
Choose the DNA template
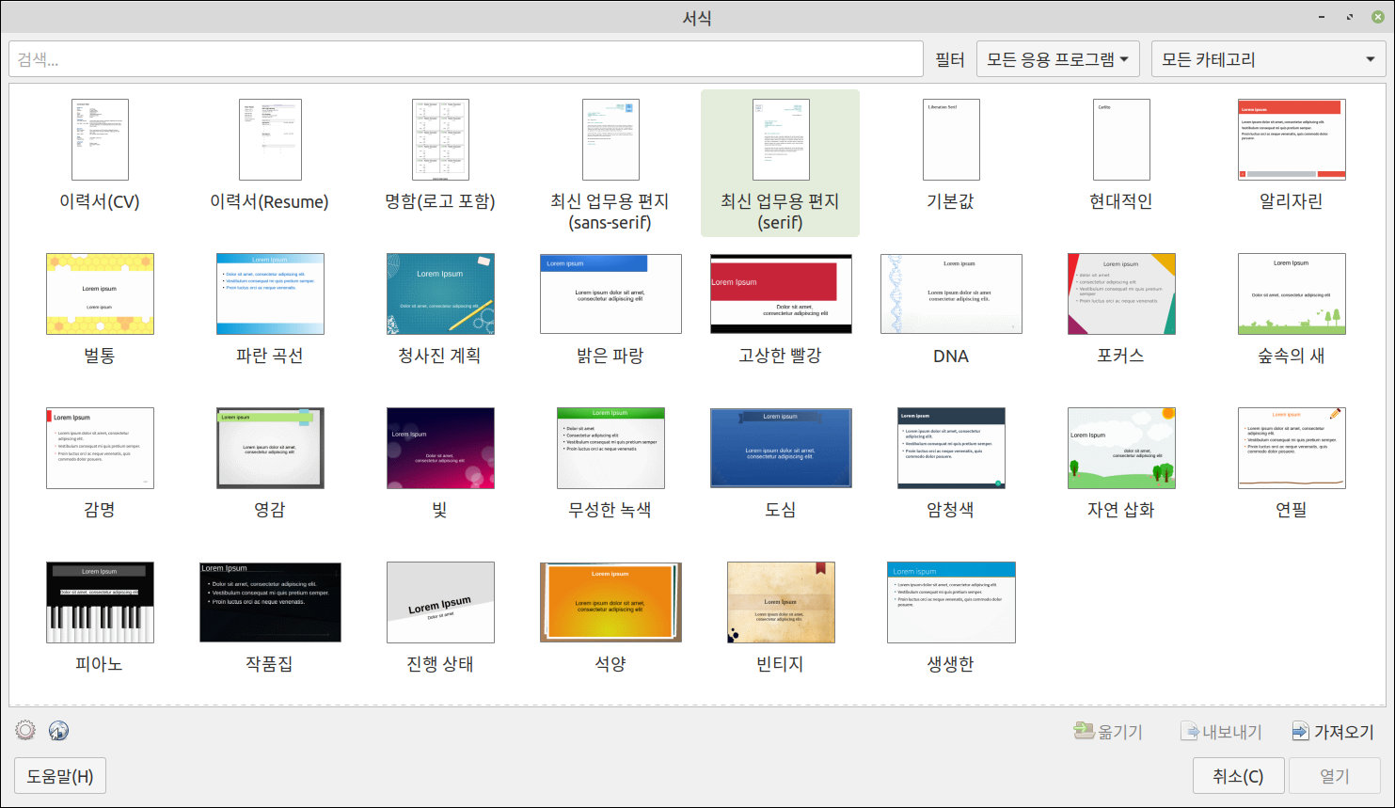click(951, 309)
